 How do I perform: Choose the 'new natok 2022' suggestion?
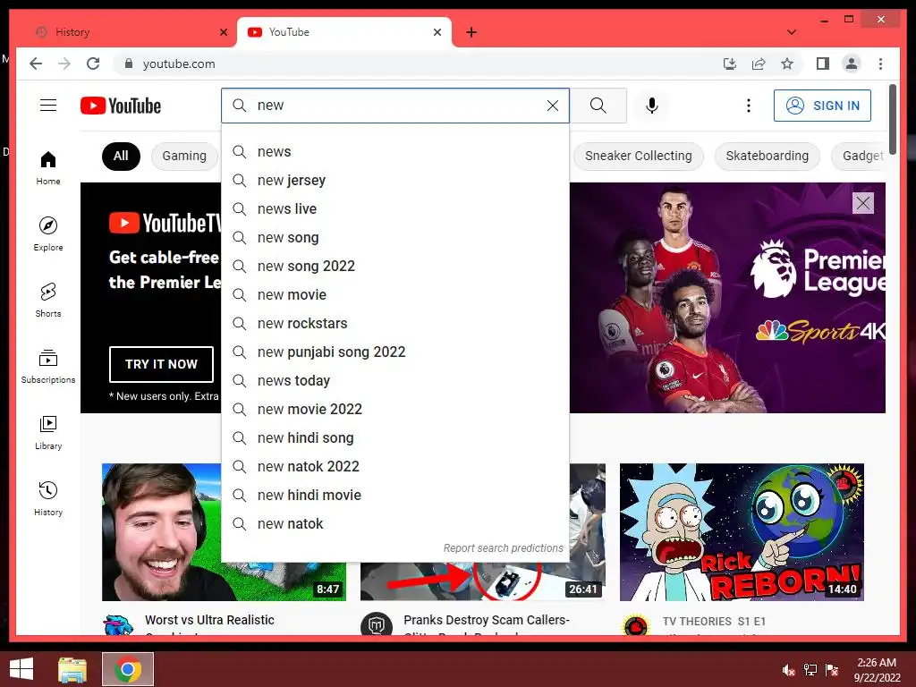[x=394, y=467]
